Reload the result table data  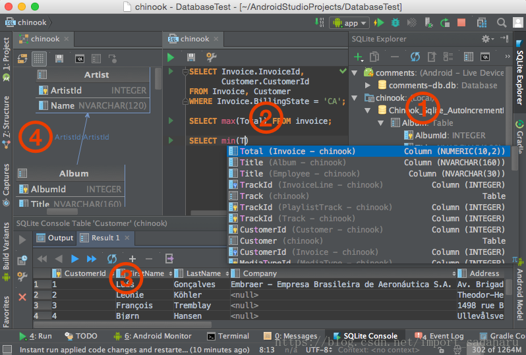point(111,259)
